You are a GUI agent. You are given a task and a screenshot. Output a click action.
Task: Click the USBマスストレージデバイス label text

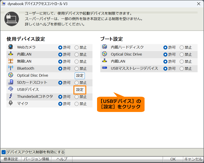(134, 68)
